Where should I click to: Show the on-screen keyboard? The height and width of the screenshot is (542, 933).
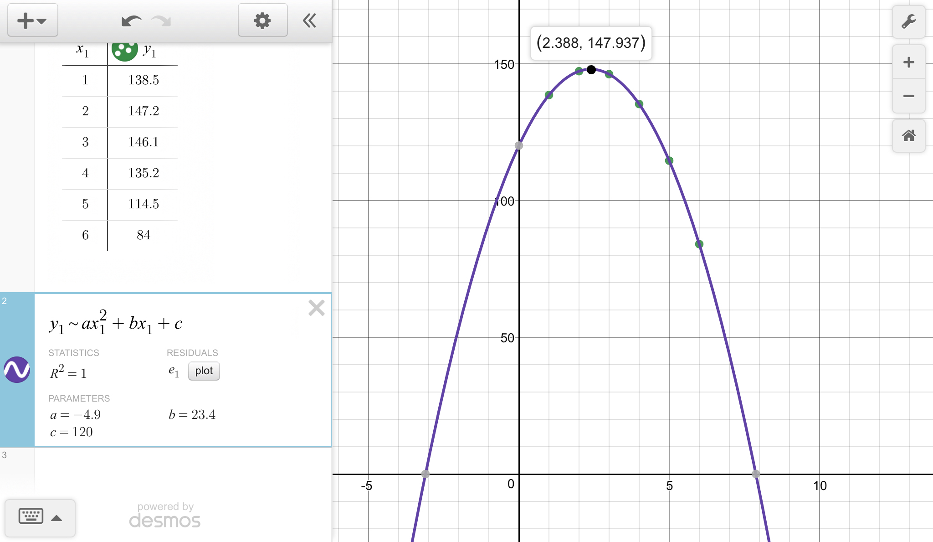click(31, 516)
